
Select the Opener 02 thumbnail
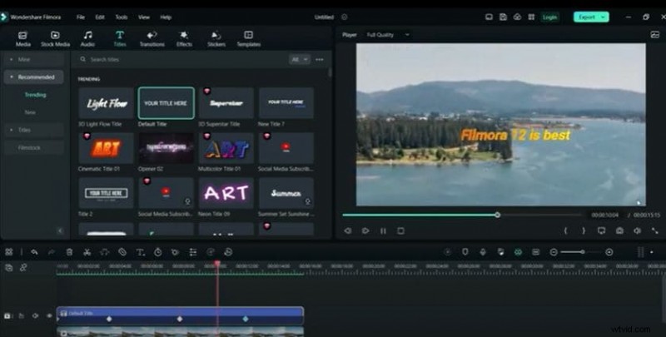tap(166, 148)
